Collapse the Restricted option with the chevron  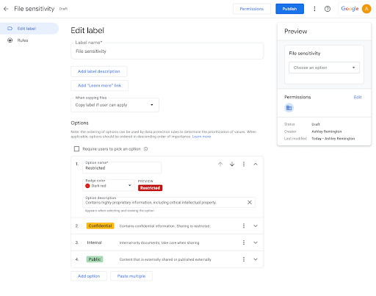pyautogui.click(x=256, y=164)
